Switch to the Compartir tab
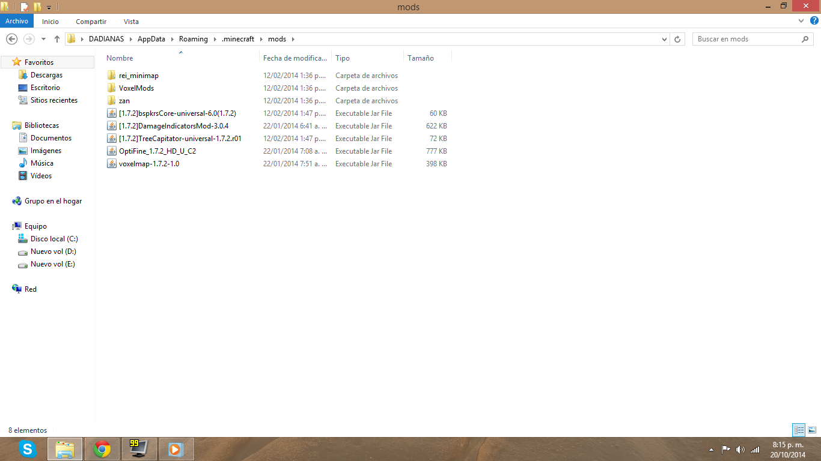The image size is (821, 461). pyautogui.click(x=91, y=21)
